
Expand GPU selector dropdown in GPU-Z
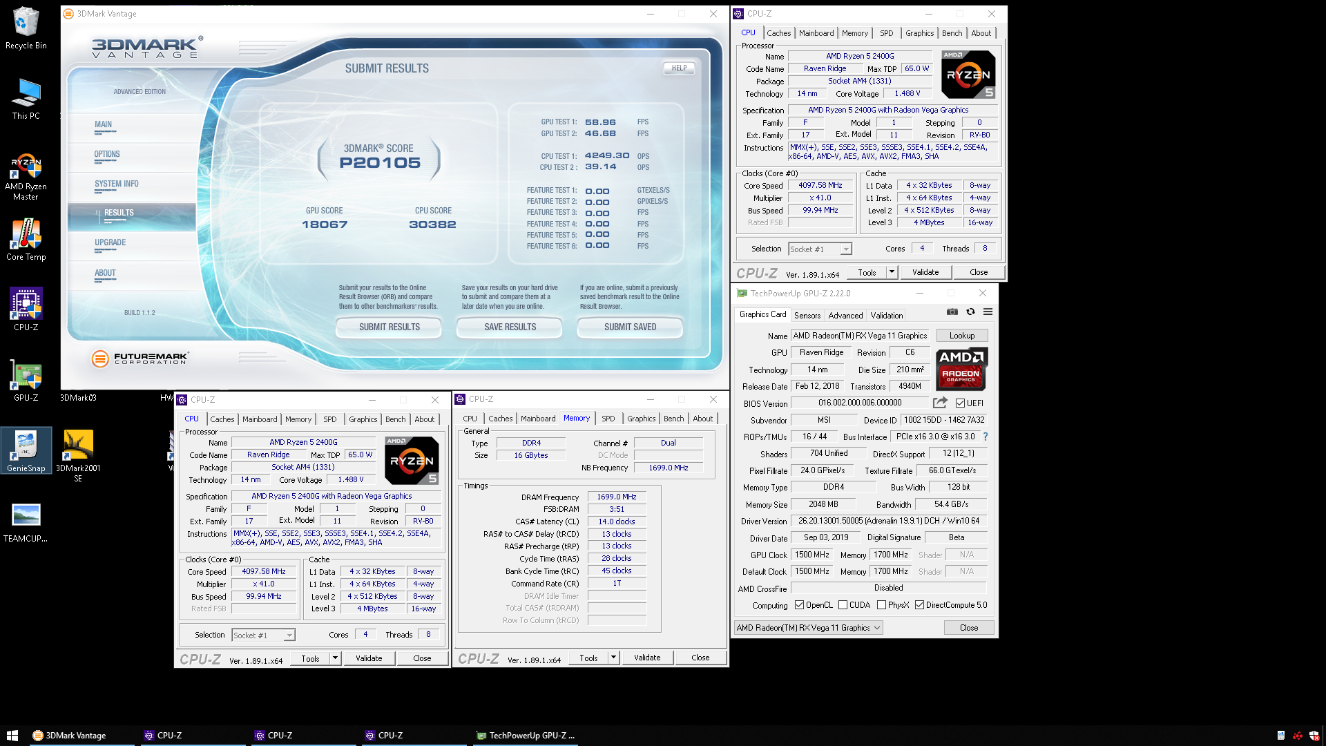pos(877,628)
